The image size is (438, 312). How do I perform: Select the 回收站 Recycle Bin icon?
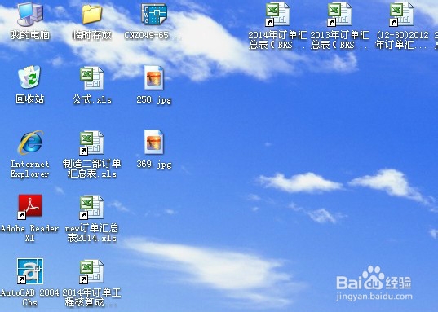tap(29, 77)
